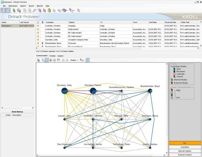Click the back navigation arrow in graph toolbar
This screenshot has width=202, height=157.
point(63,60)
